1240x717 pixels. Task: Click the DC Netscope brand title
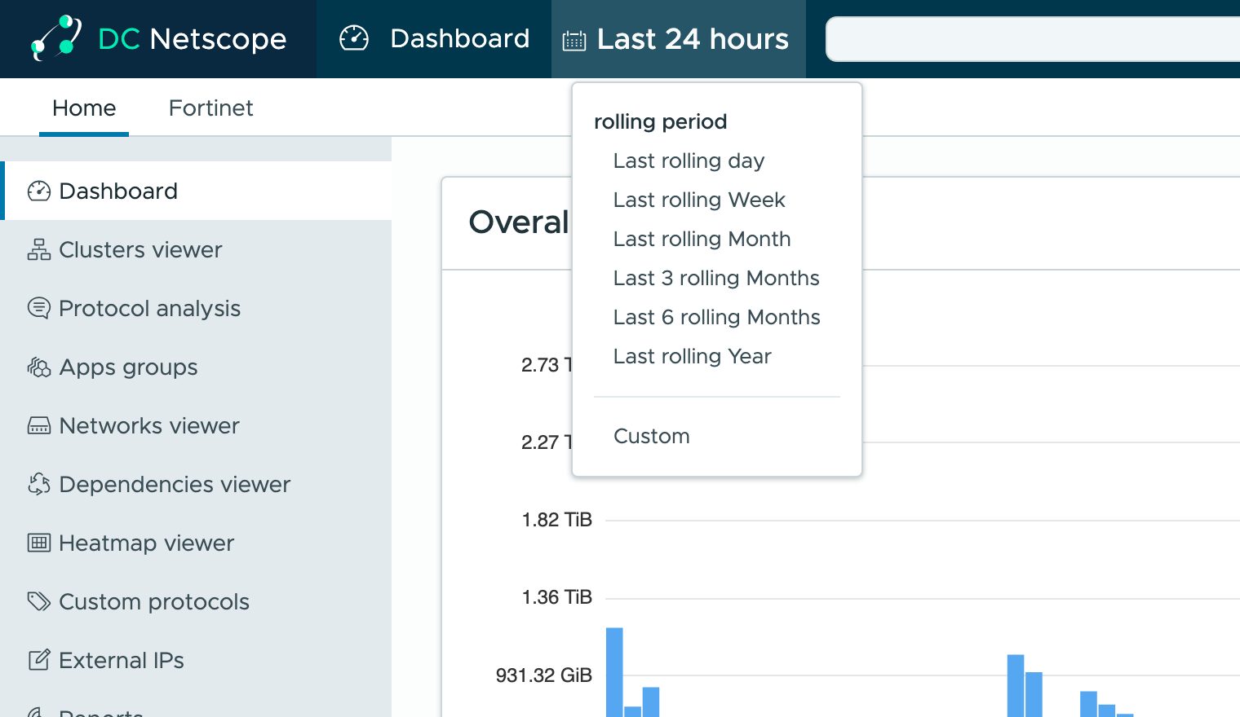(x=193, y=38)
